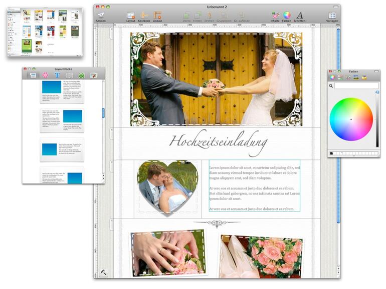Select the roses and shoes photo
386x289 pixels.
coord(261,256)
